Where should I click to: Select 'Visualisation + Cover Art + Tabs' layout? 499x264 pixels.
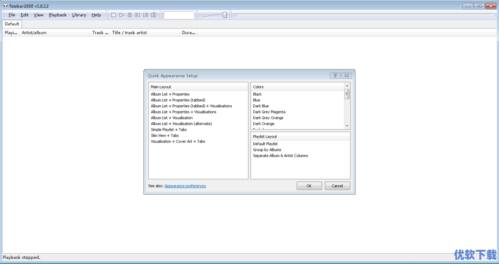click(178, 141)
